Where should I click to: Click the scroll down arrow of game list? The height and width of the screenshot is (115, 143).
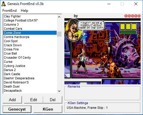(59, 91)
